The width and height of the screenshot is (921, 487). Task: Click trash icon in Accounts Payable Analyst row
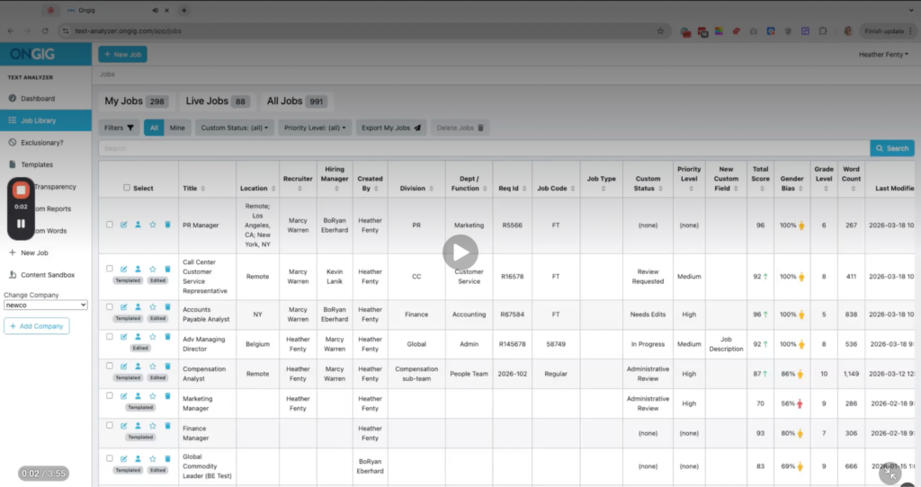167,307
